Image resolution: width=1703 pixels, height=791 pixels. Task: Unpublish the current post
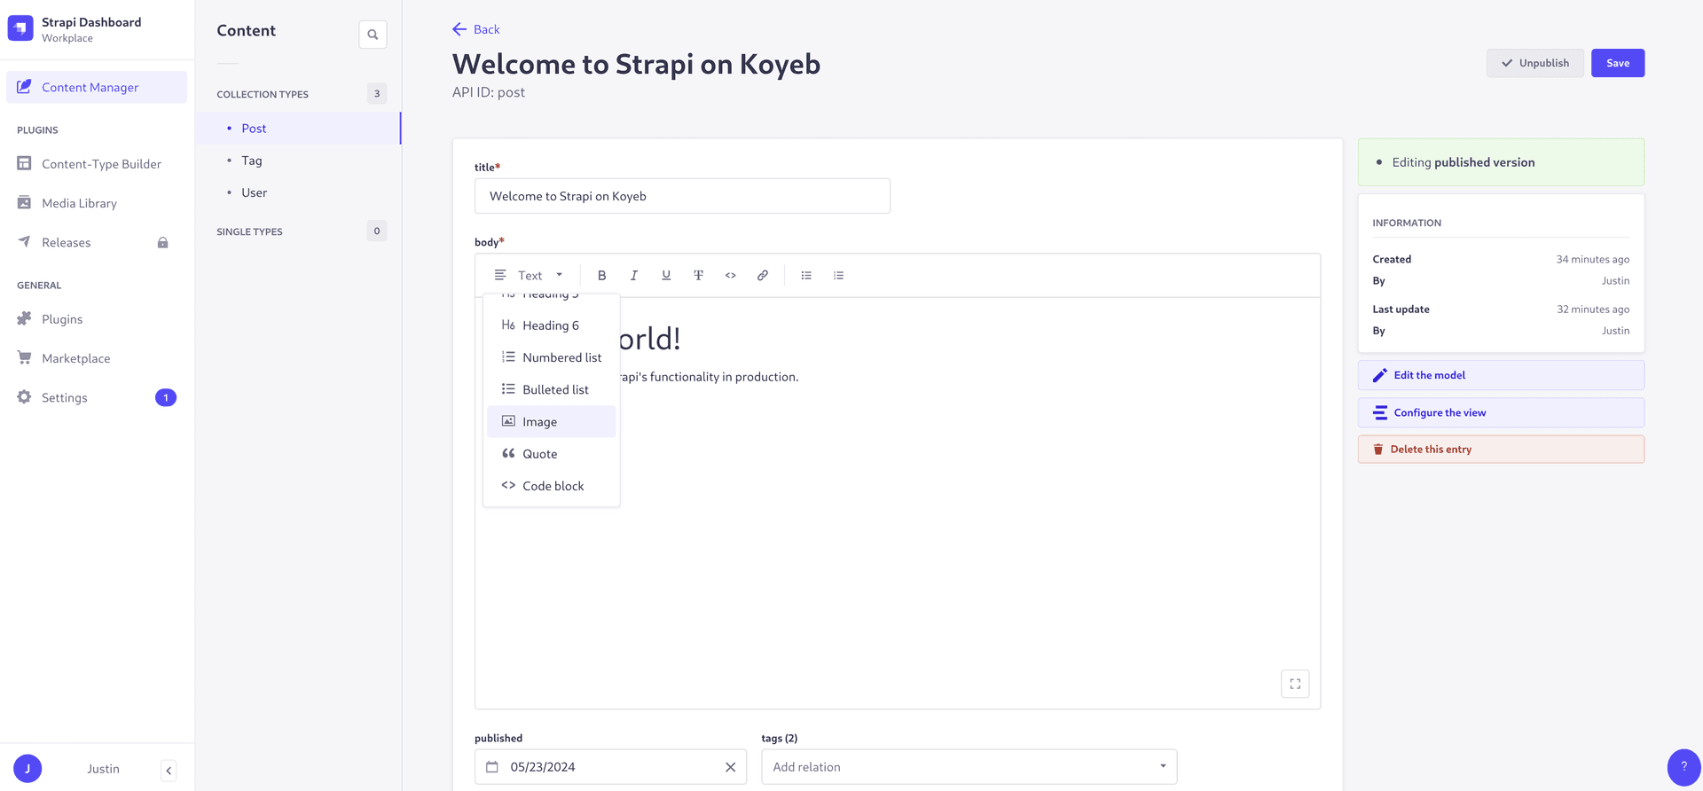(x=1534, y=63)
